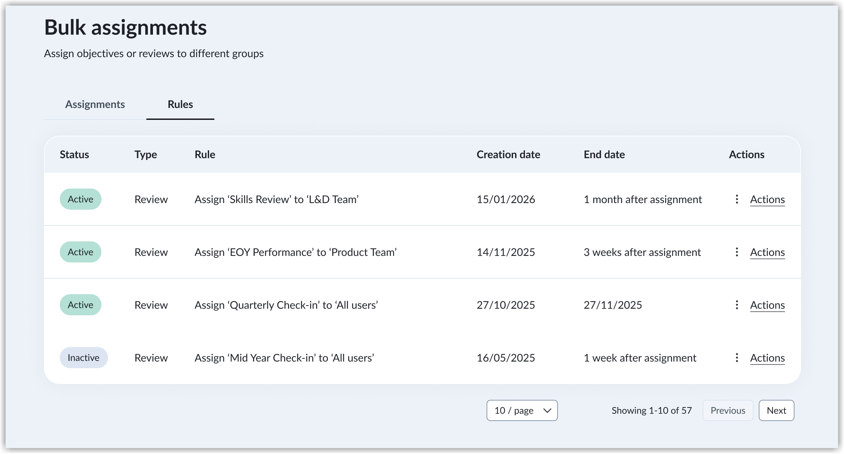The height and width of the screenshot is (454, 844).
Task: Open Actions link for Mid Year Check-in row
Action: pos(767,358)
